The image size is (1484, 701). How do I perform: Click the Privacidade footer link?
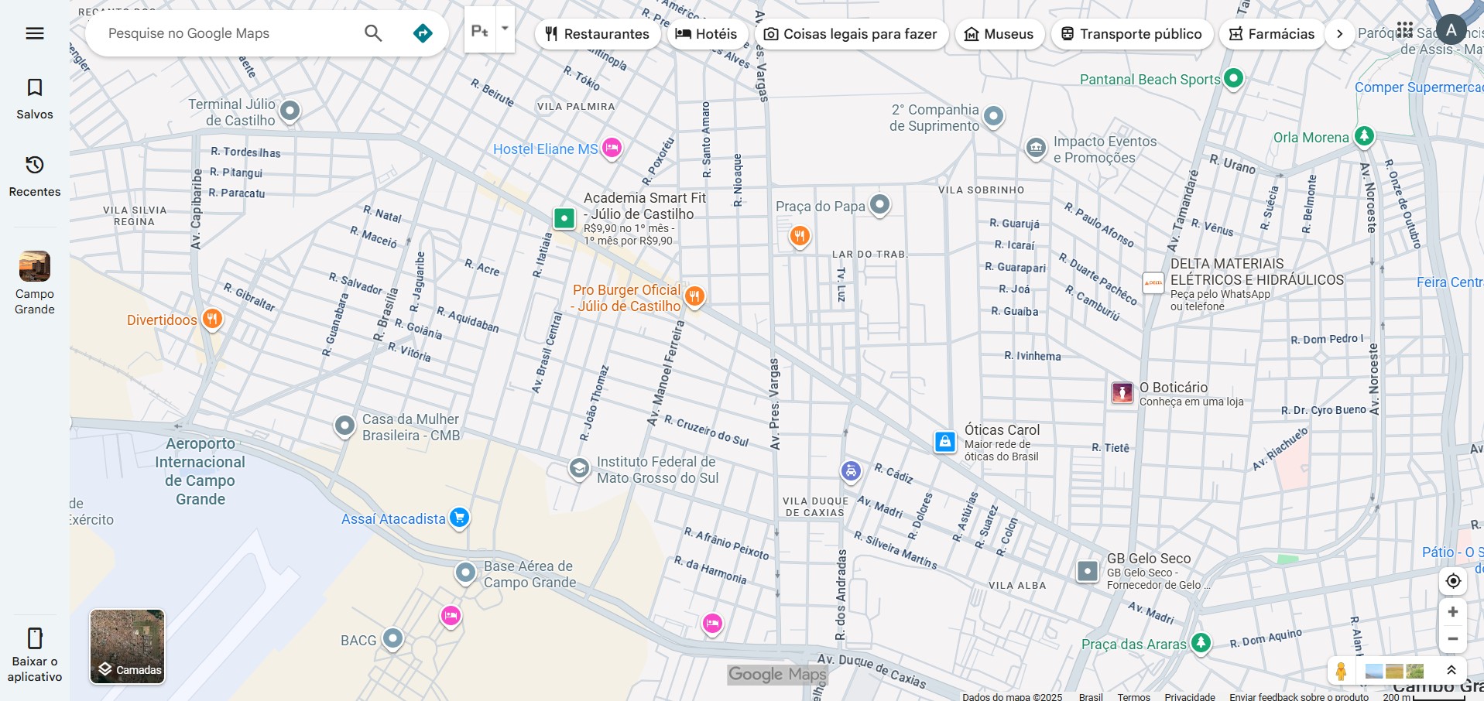click(x=1189, y=696)
